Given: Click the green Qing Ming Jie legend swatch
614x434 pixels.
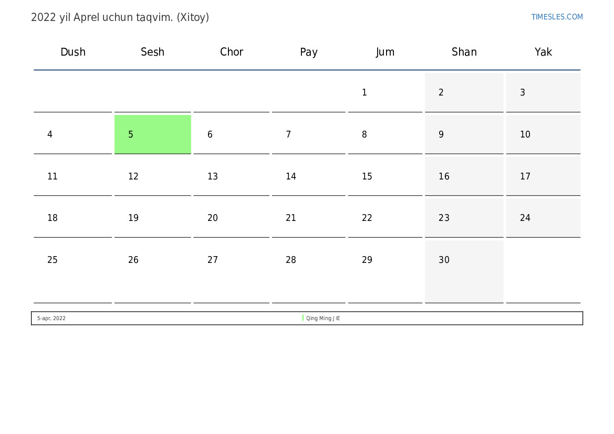Looking at the screenshot, I should tap(303, 318).
